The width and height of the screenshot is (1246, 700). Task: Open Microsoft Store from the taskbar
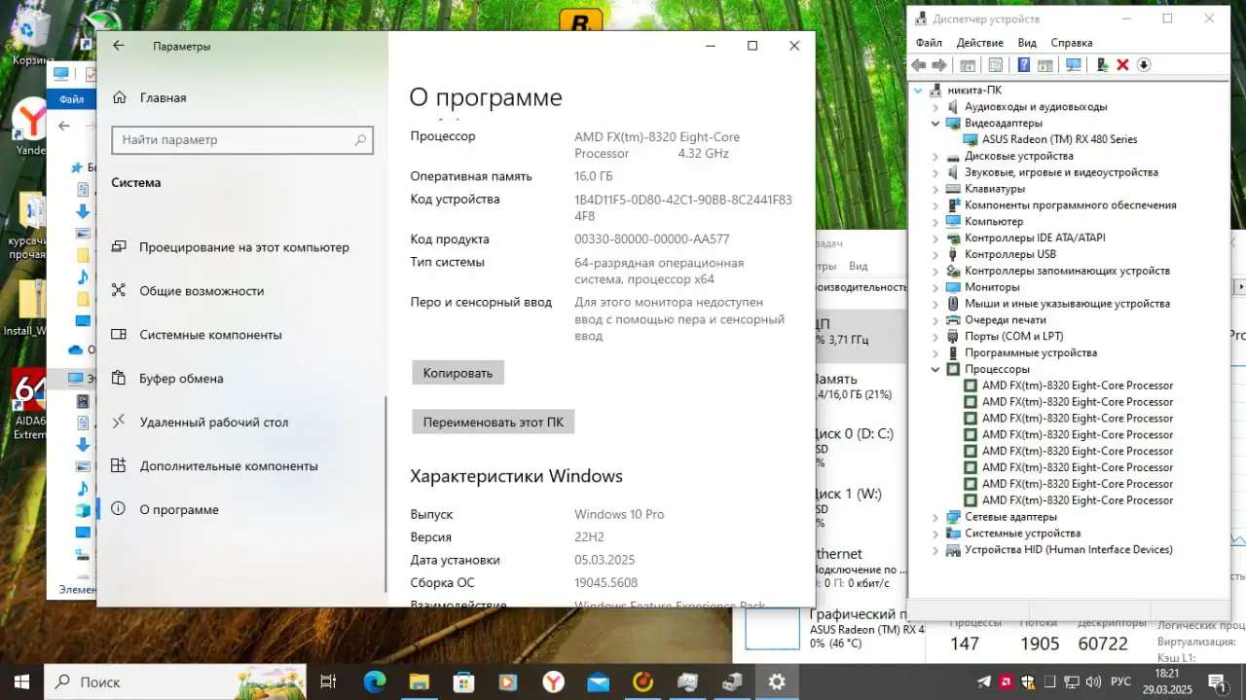point(463,682)
